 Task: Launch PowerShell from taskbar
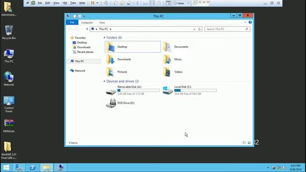click(x=33, y=168)
